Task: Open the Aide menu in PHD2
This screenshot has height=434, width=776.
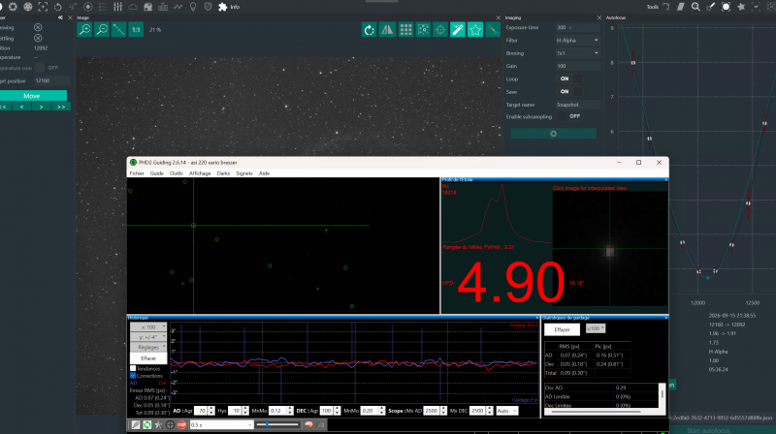Action: pyautogui.click(x=264, y=173)
